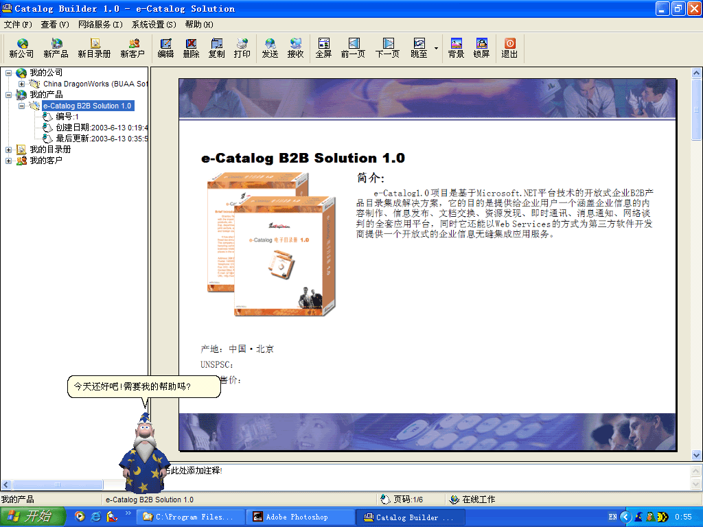Open the 文件(F) menu
The height and width of the screenshot is (527, 703).
click(18, 24)
